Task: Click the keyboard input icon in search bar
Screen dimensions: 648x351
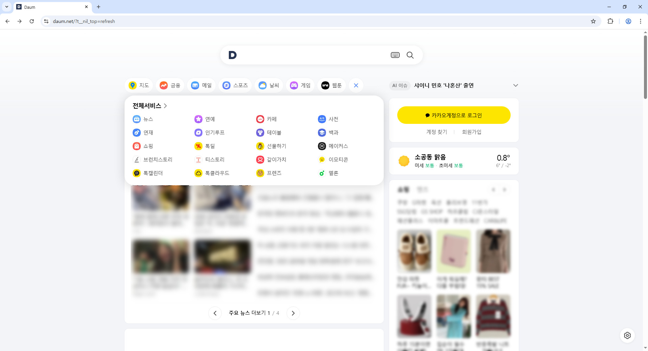Action: point(395,55)
